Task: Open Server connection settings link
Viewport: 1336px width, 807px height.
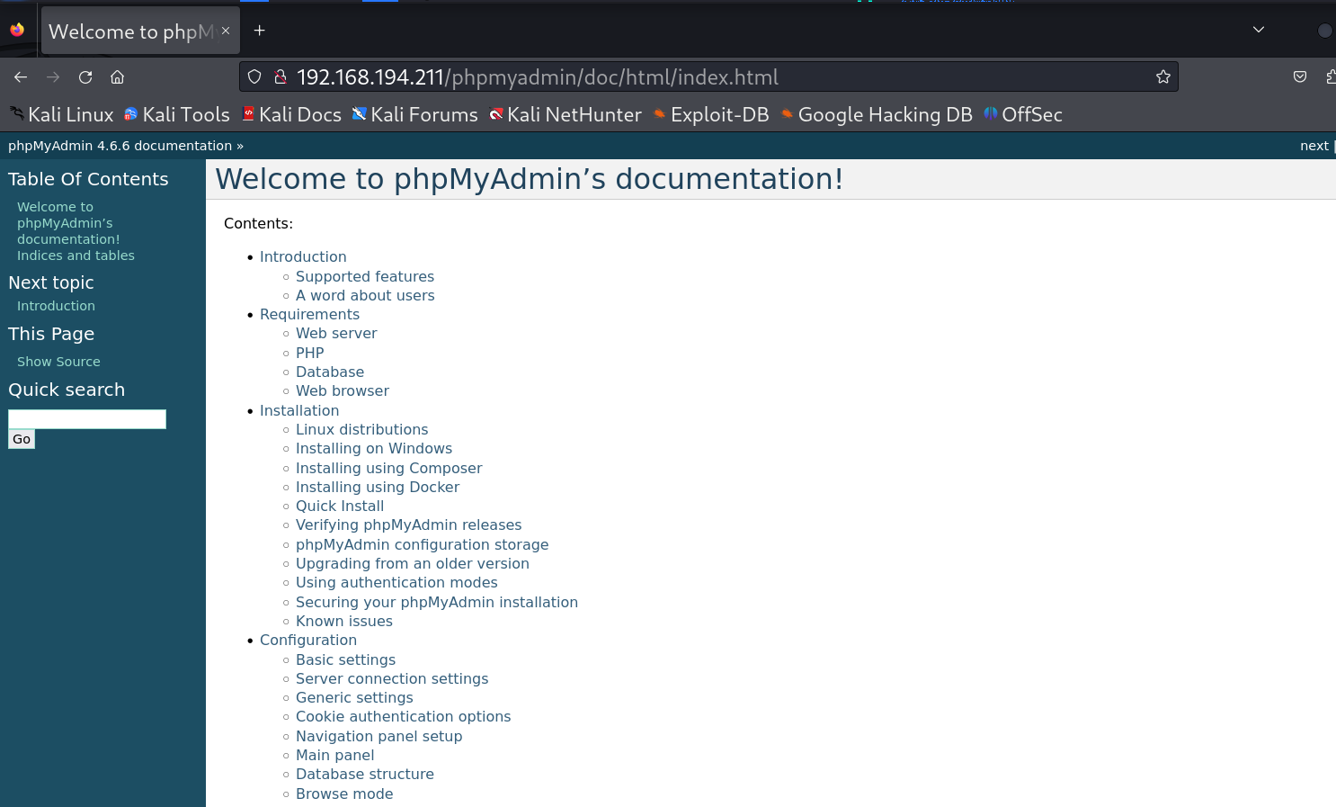Action: [x=392, y=679]
